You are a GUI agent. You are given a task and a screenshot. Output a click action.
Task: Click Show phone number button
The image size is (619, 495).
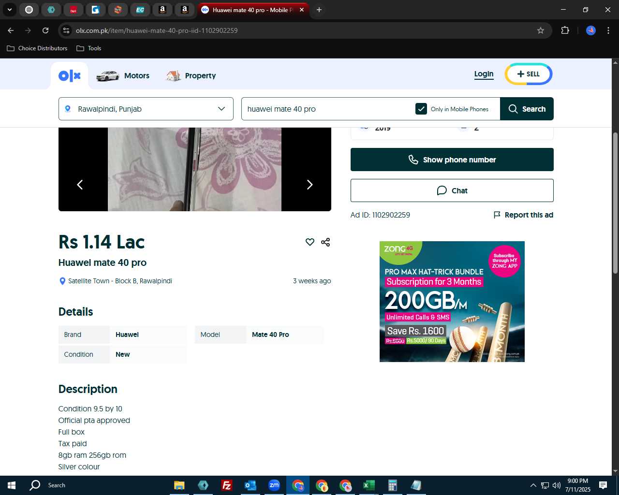pyautogui.click(x=452, y=160)
